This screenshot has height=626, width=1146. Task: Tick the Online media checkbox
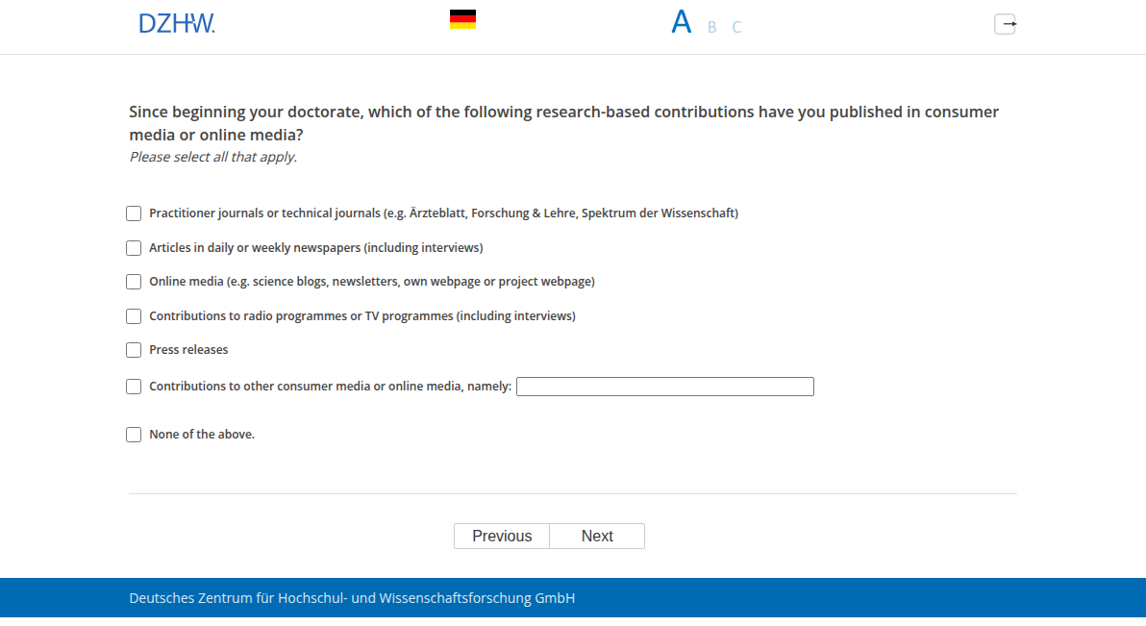134,282
